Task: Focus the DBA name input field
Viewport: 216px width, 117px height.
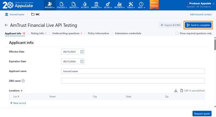Action: pos(133,81)
